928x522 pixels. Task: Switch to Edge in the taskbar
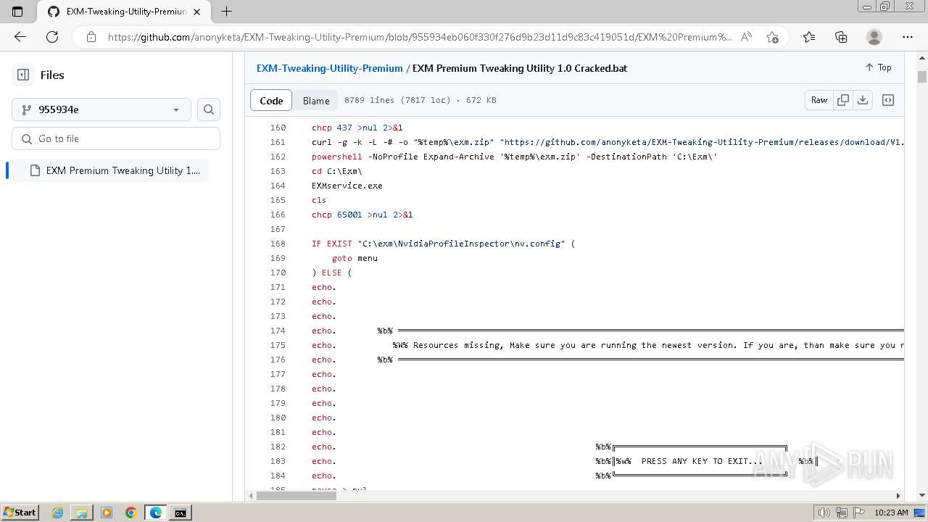point(156,513)
